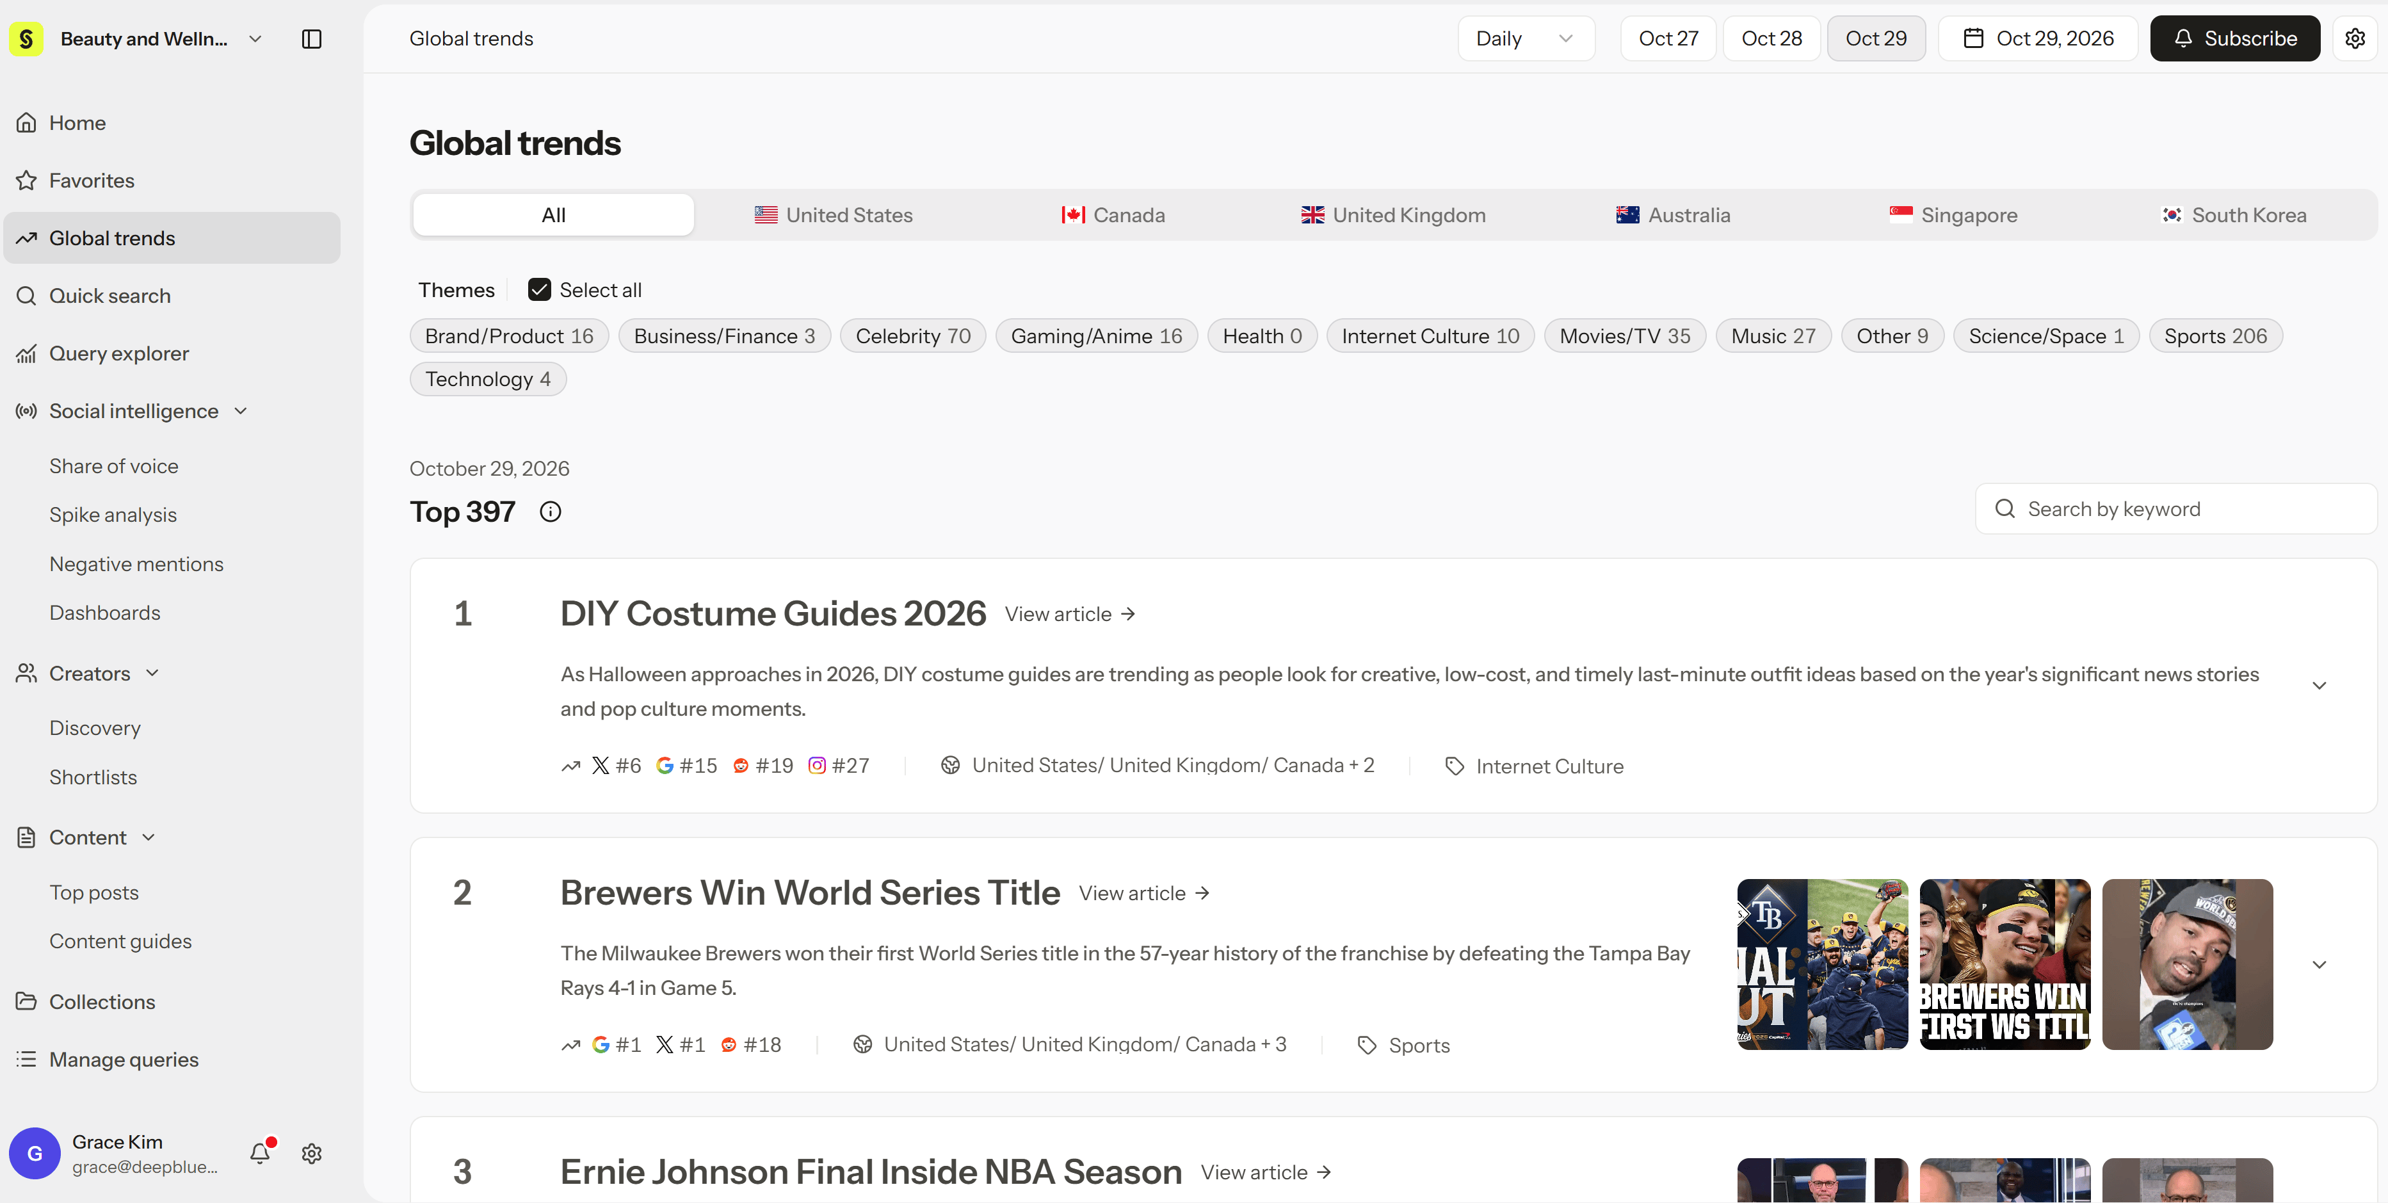2388x1203 pixels.
Task: Click the info icon next to Top 397
Action: 550,512
